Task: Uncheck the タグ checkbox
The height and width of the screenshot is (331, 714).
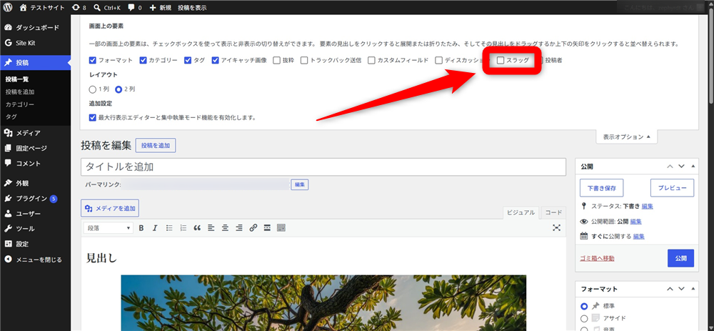Action: 188,60
